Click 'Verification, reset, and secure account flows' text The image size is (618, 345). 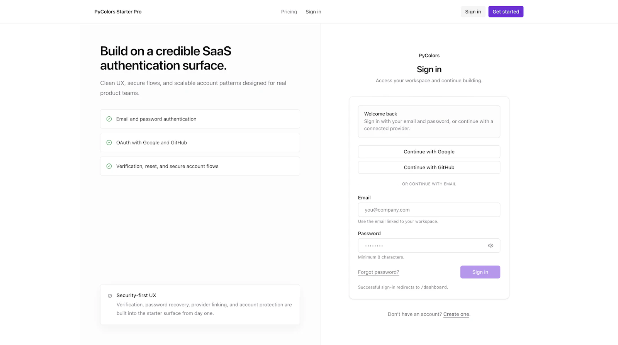pos(167,166)
